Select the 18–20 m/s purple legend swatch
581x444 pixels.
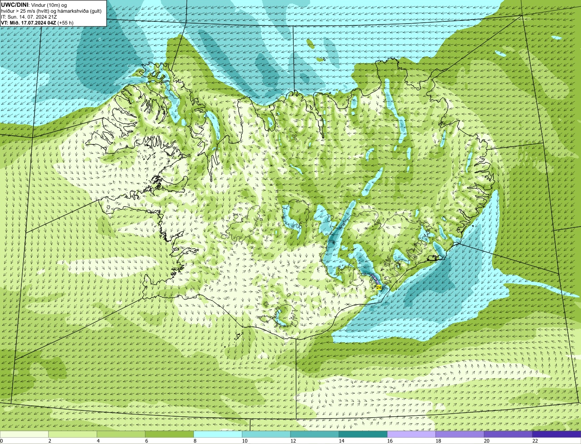(x=459, y=434)
